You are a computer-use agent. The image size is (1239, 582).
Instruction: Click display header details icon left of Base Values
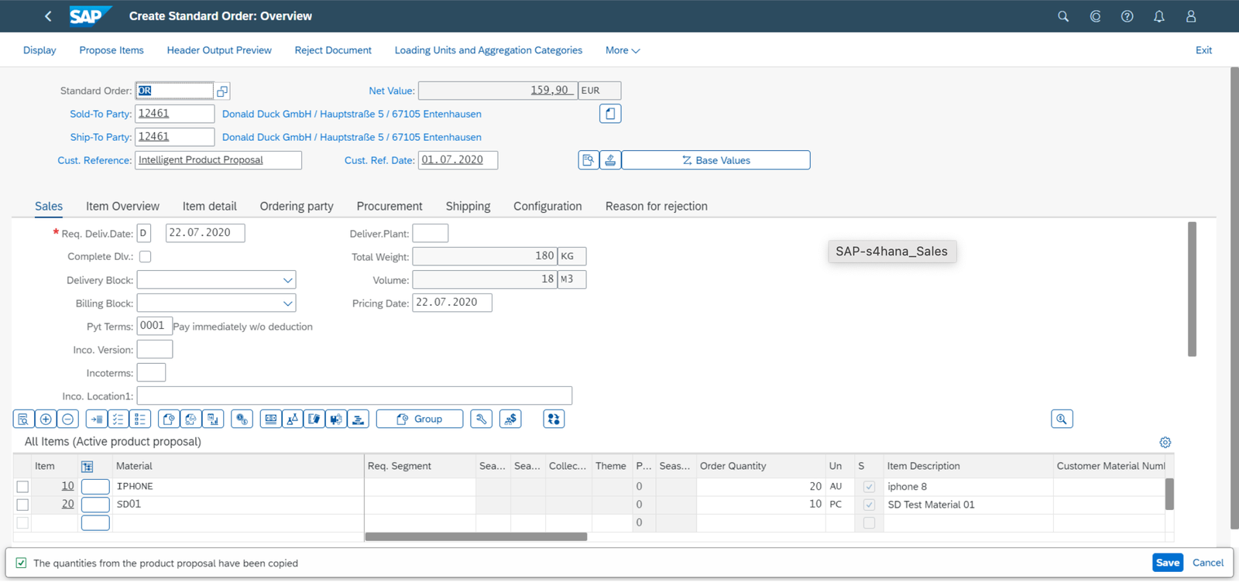589,160
